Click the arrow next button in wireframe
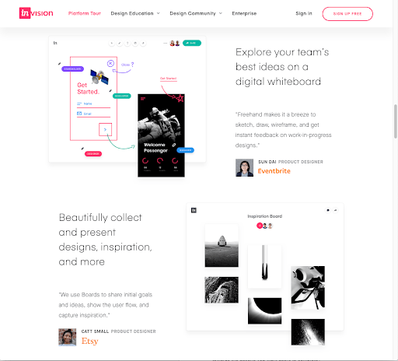 [x=105, y=129]
